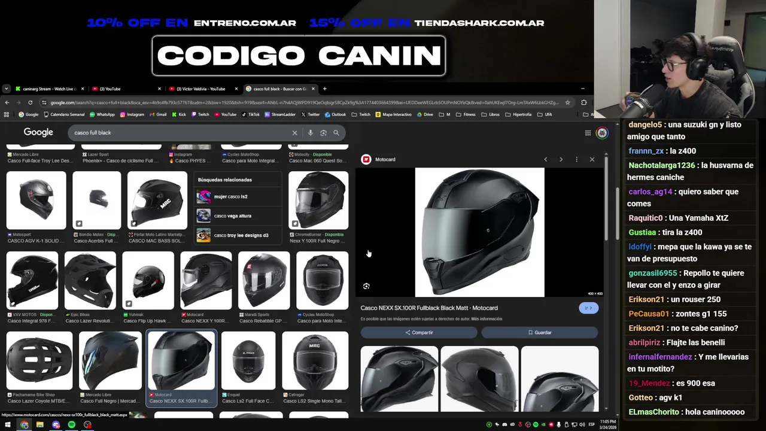
Task: Click the Guardar button
Action: 540,332
